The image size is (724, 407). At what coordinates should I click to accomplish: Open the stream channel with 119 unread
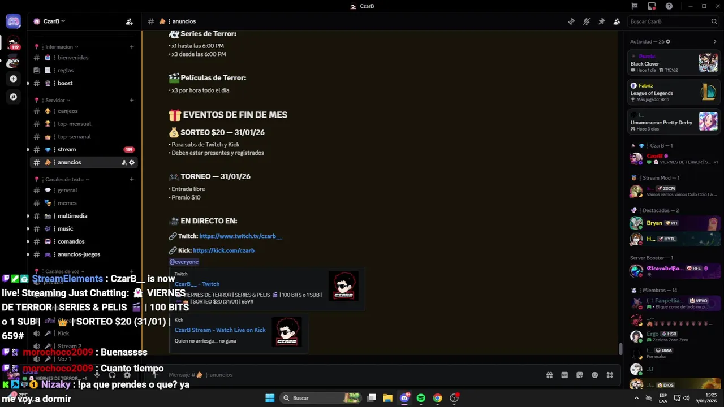click(x=83, y=149)
